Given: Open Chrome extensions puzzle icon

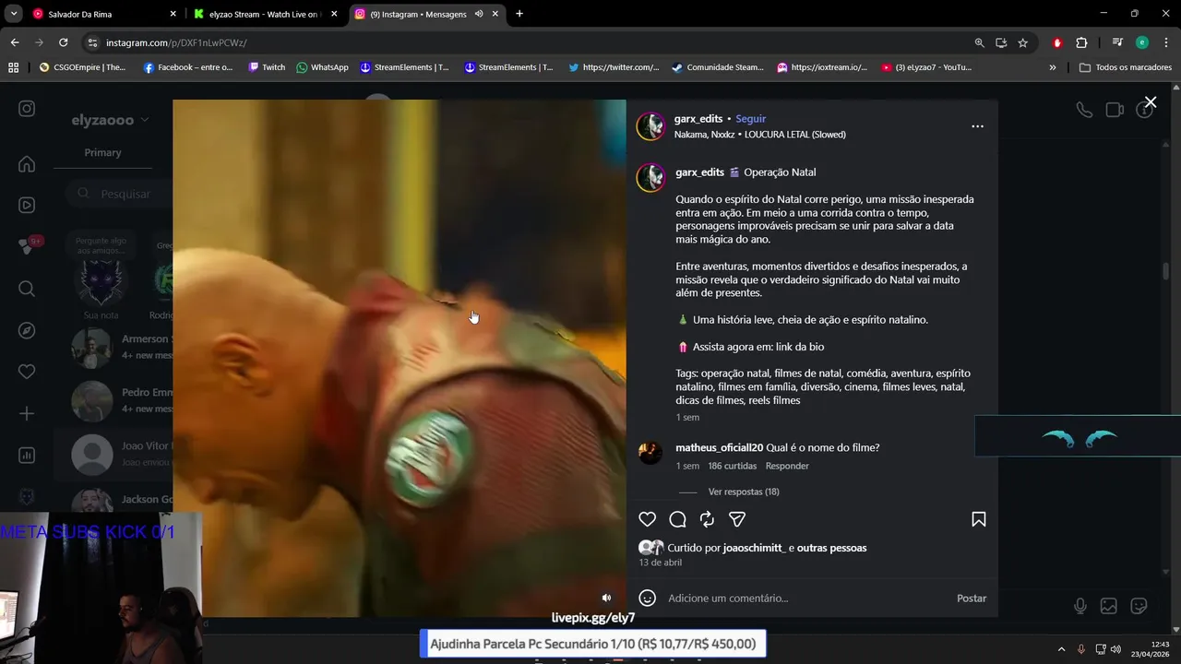Looking at the screenshot, I should pos(1081,42).
